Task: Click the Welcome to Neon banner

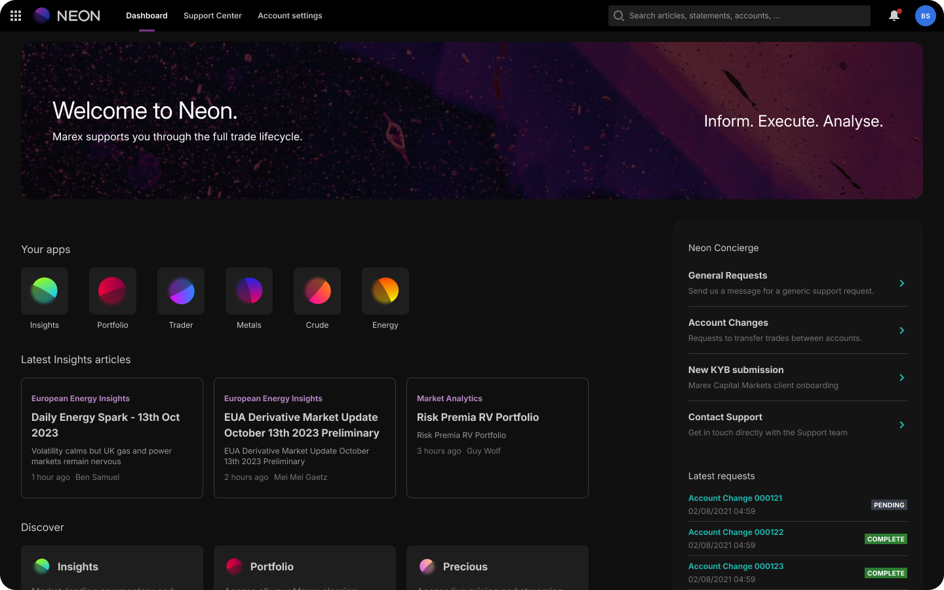Action: (x=472, y=121)
